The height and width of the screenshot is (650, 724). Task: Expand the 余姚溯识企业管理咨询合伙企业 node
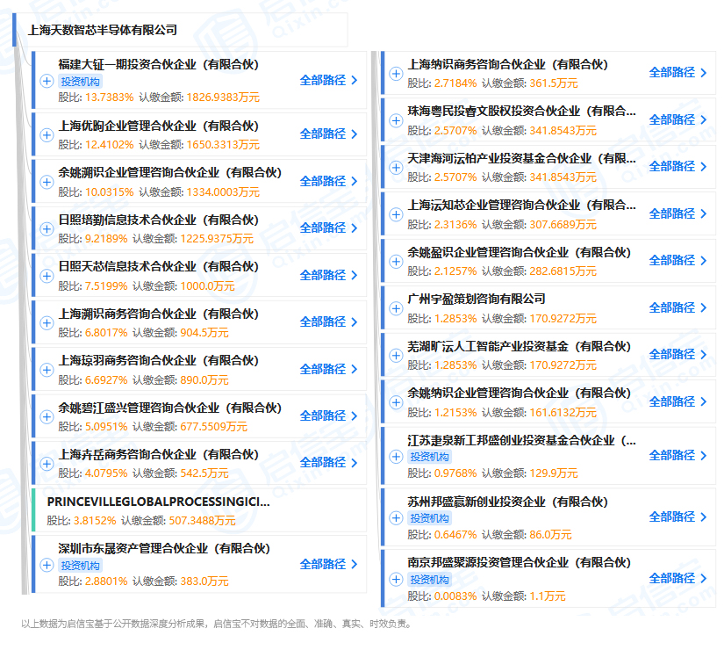(x=47, y=182)
